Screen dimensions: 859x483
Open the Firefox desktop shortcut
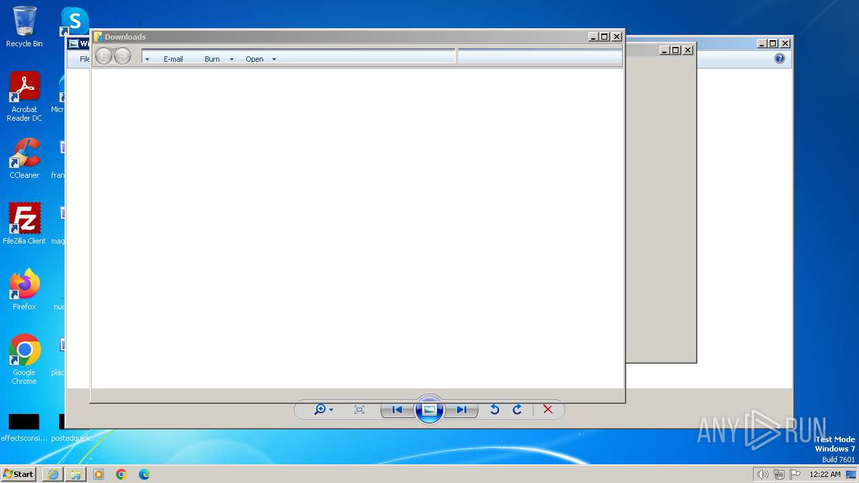24,289
